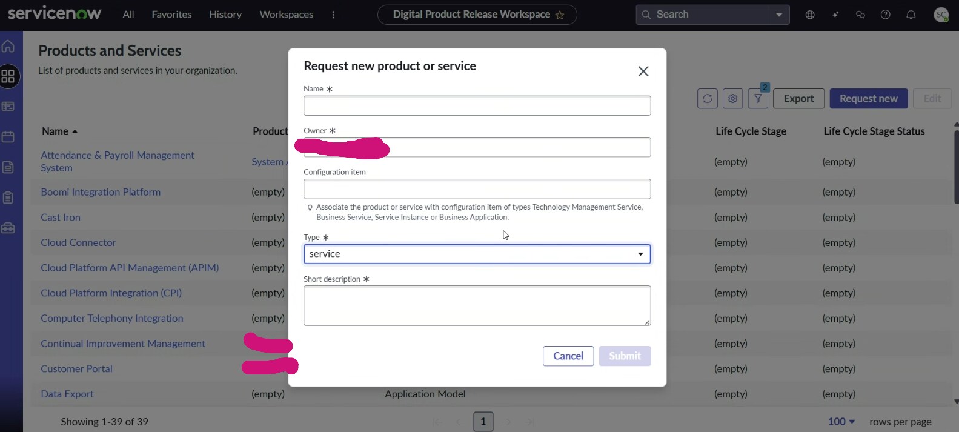This screenshot has height=432, width=959.
Task: Open the SC user avatar menu
Action: tap(941, 15)
